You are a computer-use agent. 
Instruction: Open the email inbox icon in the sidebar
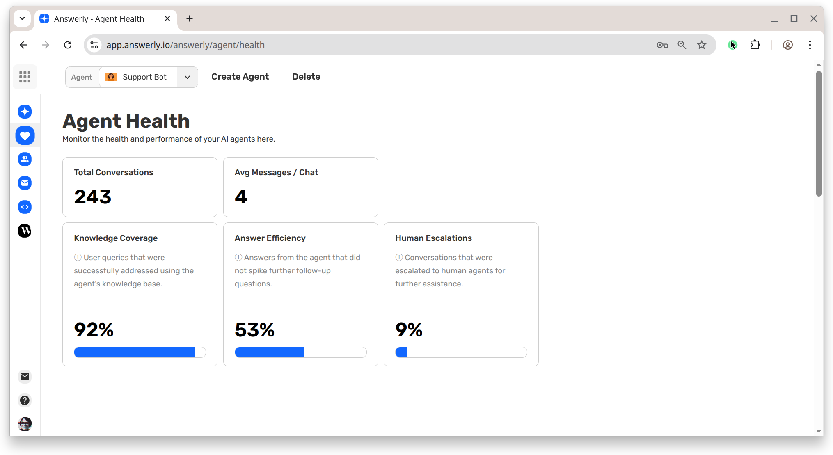[25, 183]
